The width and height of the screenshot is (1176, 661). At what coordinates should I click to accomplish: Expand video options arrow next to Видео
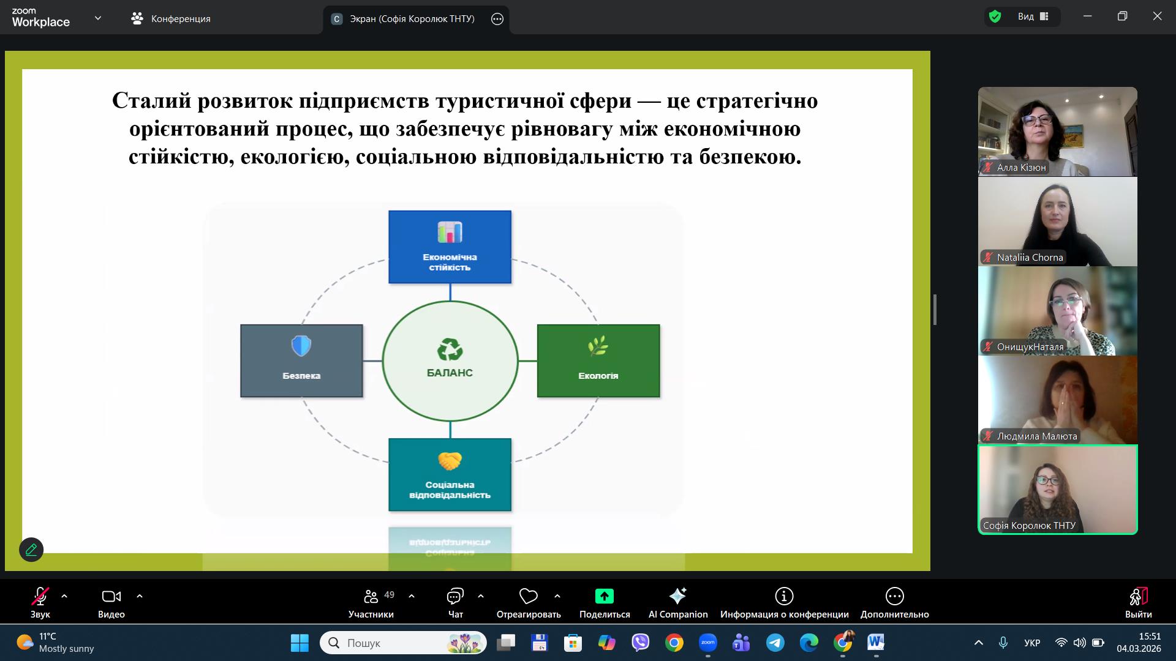[x=140, y=596]
